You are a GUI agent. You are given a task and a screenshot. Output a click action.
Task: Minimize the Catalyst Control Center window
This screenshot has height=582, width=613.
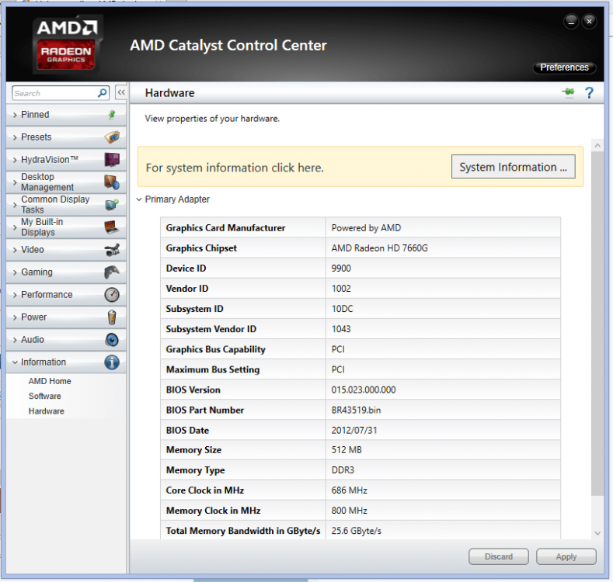[571, 22]
